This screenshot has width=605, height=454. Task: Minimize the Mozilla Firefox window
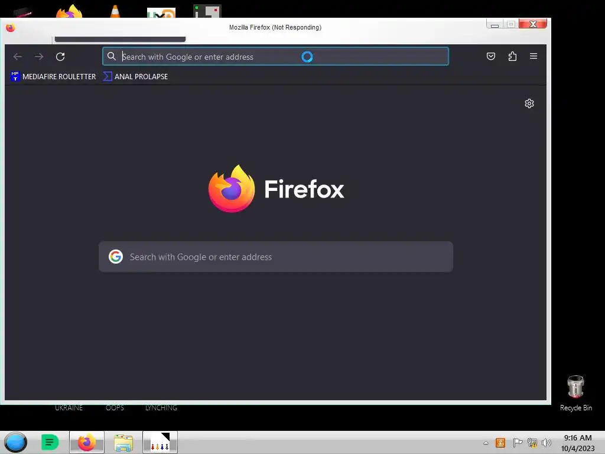[495, 24]
